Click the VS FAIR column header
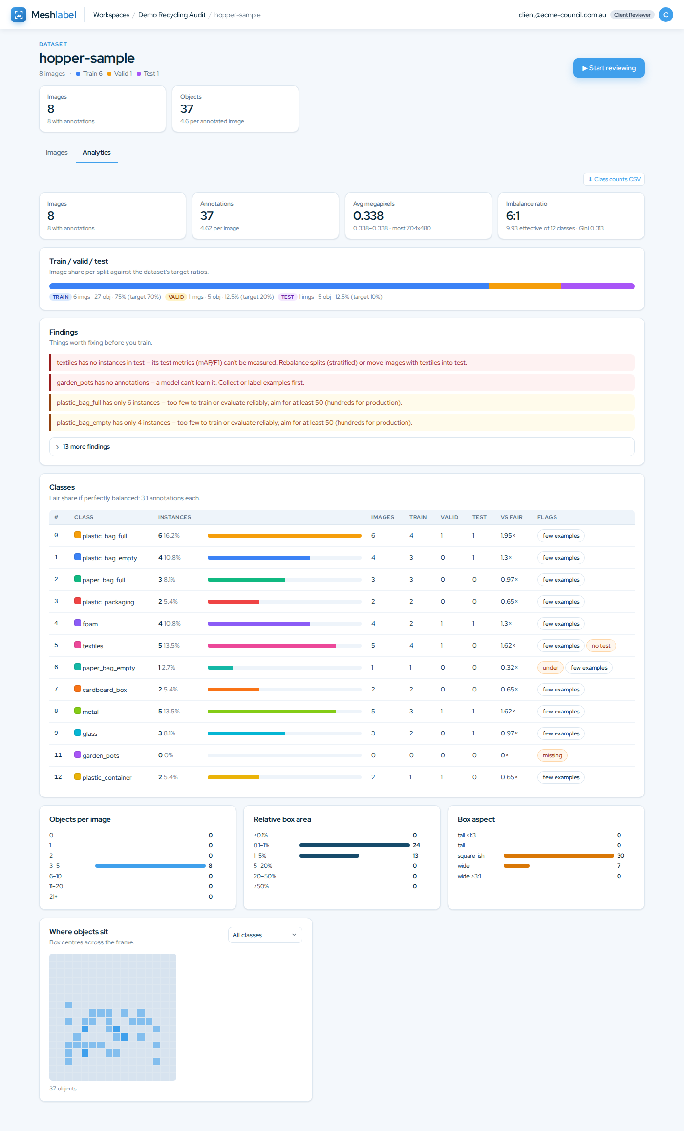Image resolution: width=684 pixels, height=1131 pixels. (512, 517)
